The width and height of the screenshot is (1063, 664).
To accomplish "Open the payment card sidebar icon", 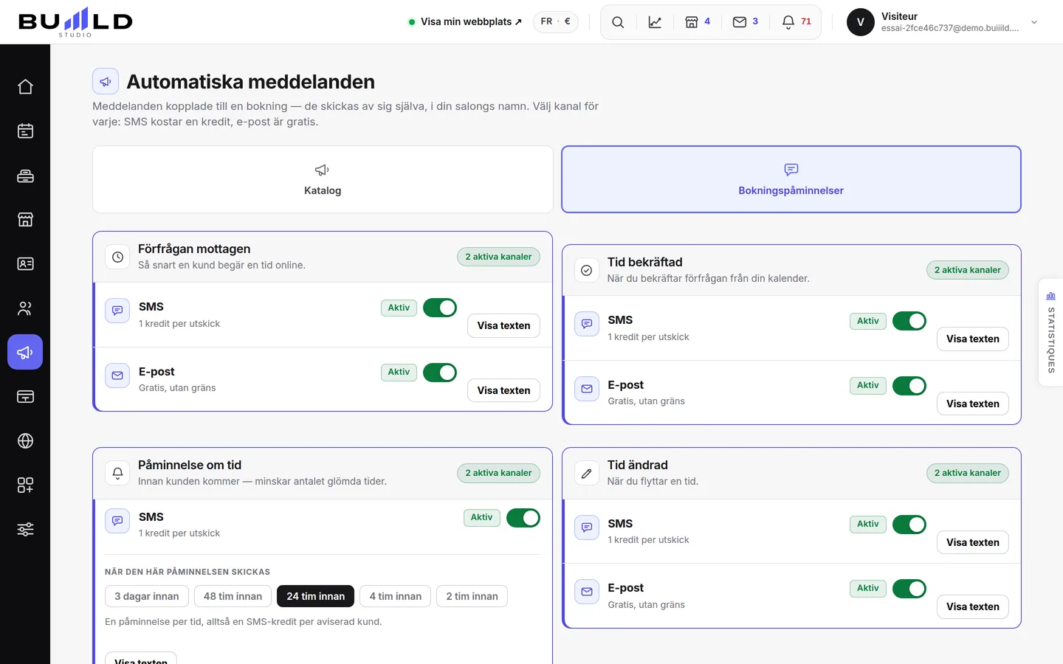I will click(x=25, y=396).
